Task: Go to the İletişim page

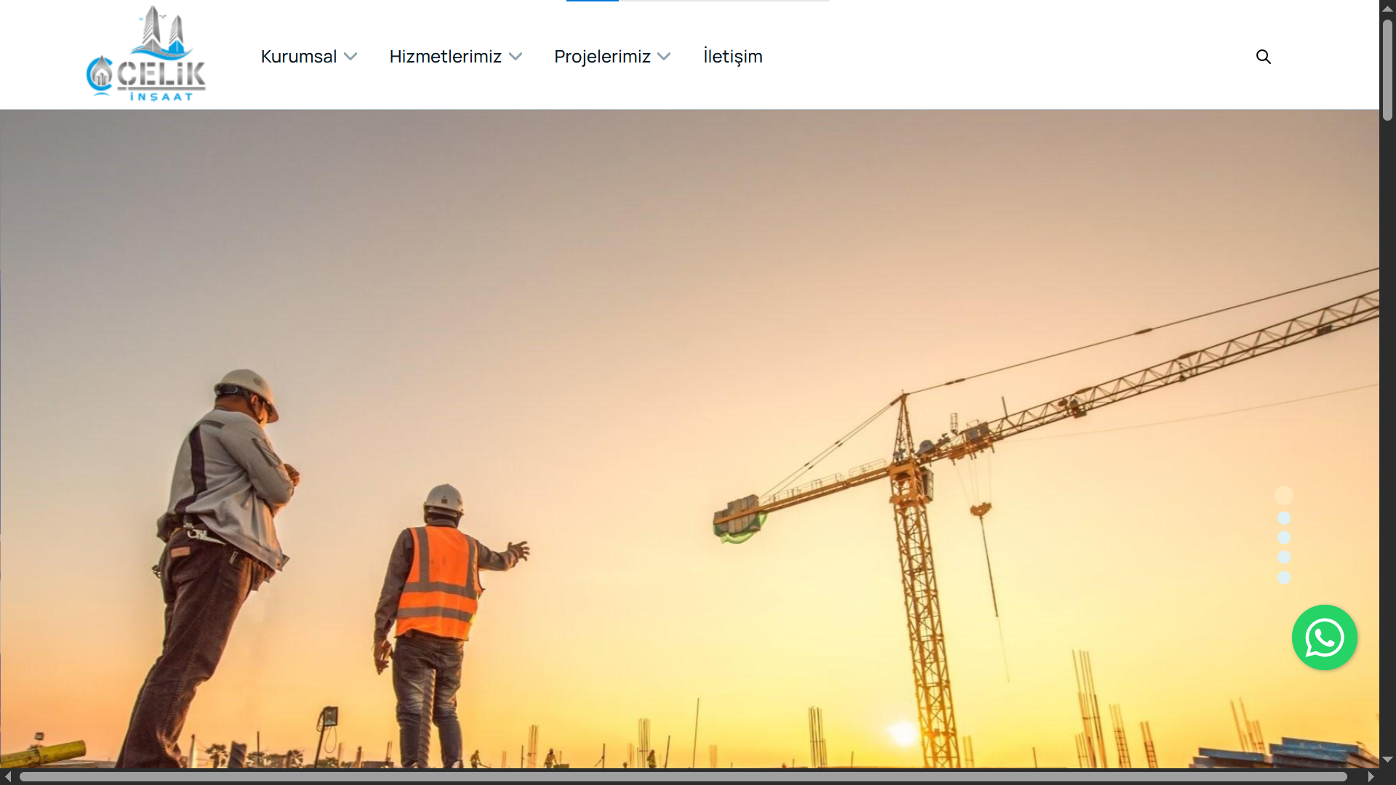Action: click(x=732, y=57)
